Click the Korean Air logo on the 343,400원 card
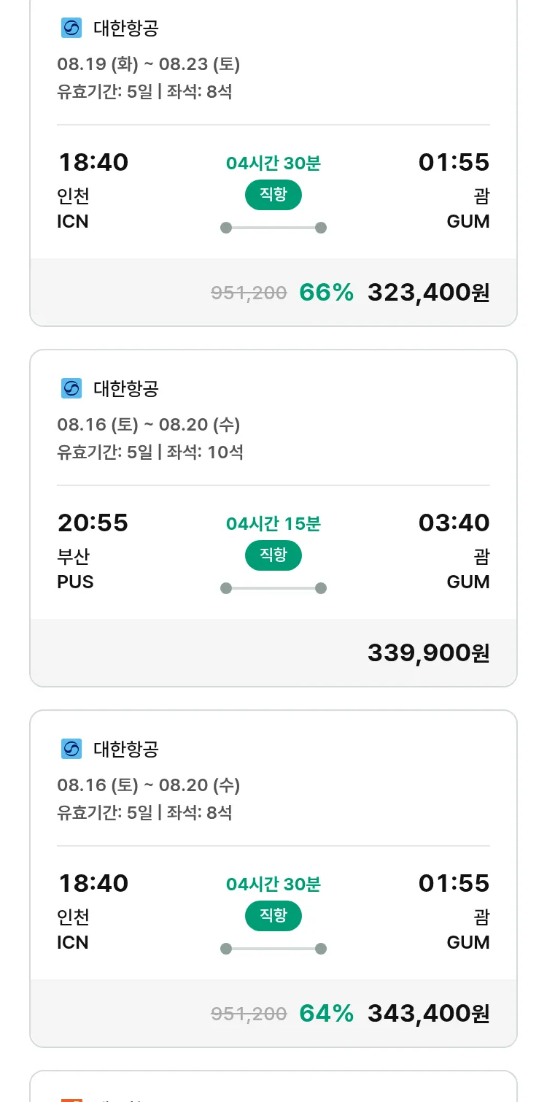The width and height of the screenshot is (547, 1102). pos(71,750)
